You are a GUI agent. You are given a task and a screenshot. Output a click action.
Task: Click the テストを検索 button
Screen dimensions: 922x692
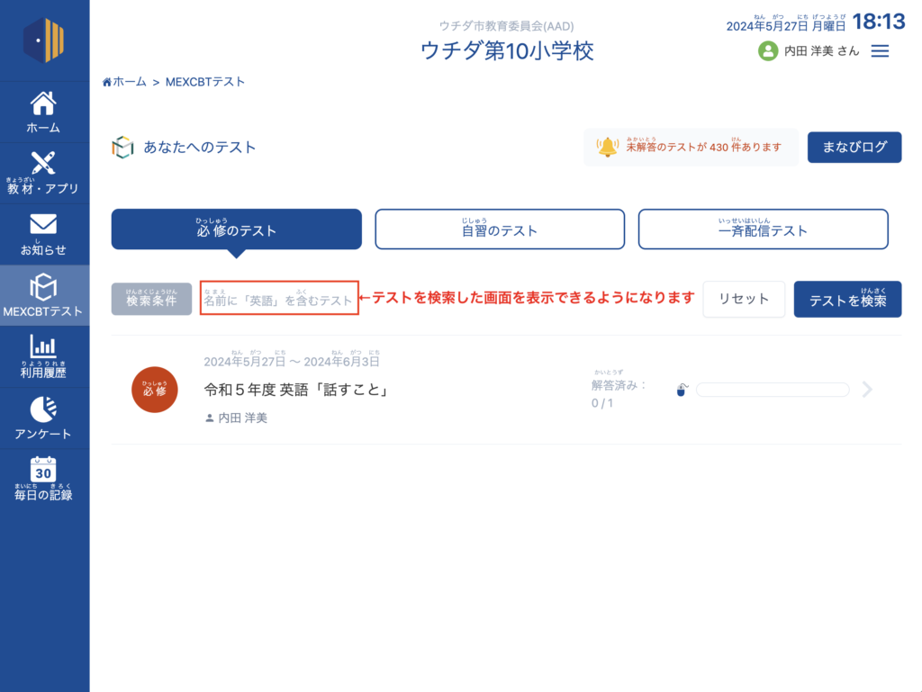[x=847, y=300]
